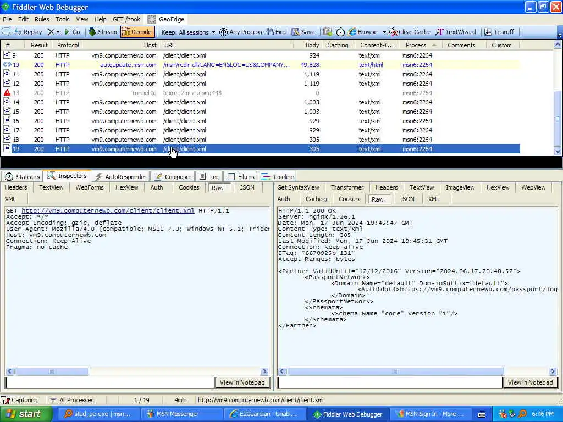Open TextWizard tool
Image resolution: width=563 pixels, height=422 pixels.
[x=456, y=32]
